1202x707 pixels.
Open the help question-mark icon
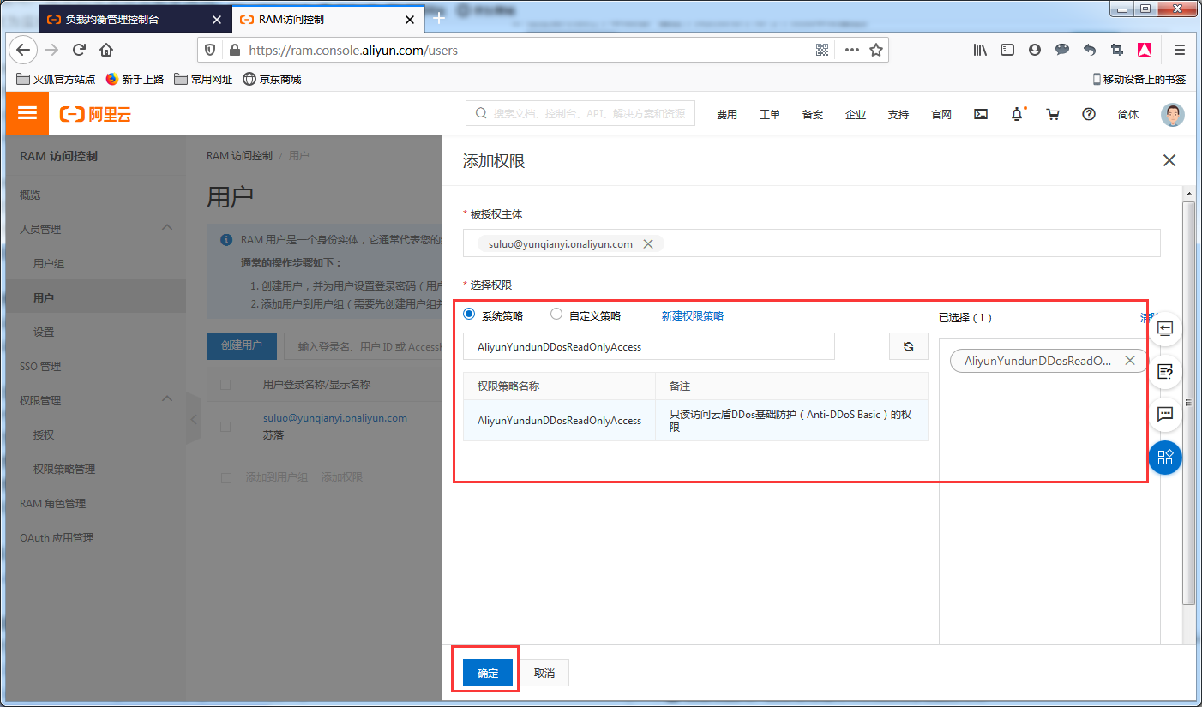click(x=1089, y=114)
